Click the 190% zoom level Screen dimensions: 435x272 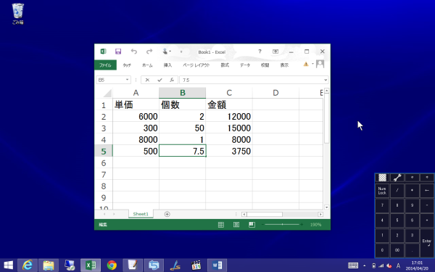[315, 225]
